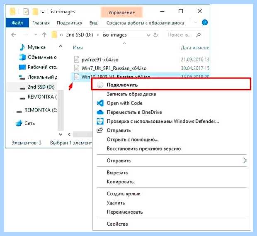The image size is (257, 236).
Task: Click the share icon beside Отправить
Action: 100,130
